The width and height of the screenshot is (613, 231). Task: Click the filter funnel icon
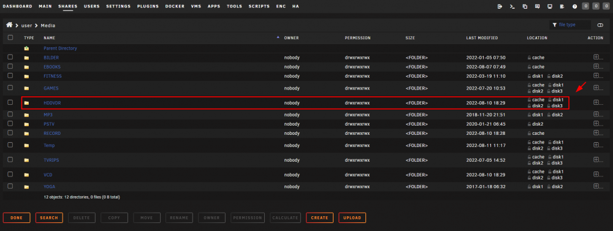point(554,25)
